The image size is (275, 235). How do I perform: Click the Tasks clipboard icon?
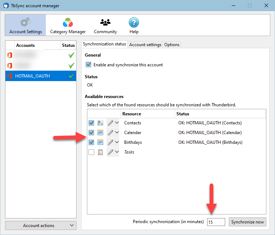point(100,152)
